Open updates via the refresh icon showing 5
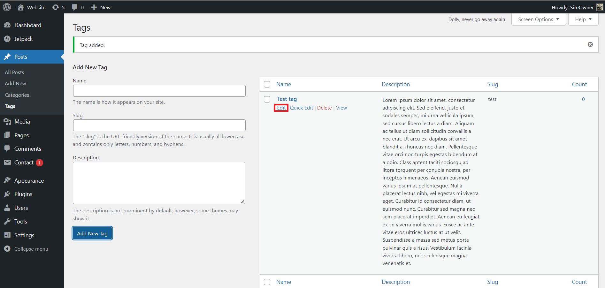 55,7
